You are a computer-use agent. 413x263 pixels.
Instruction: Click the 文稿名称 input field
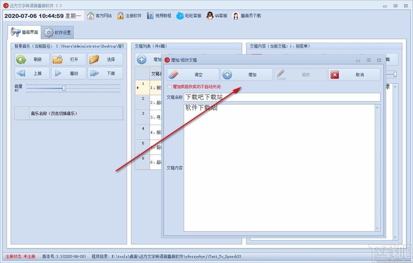click(x=282, y=97)
